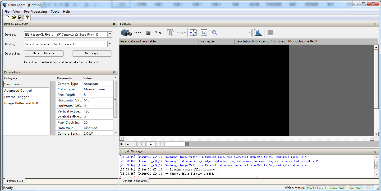The width and height of the screenshot is (381, 191).
Task: Go to previous buffer with << button
Action: [x=141, y=144]
